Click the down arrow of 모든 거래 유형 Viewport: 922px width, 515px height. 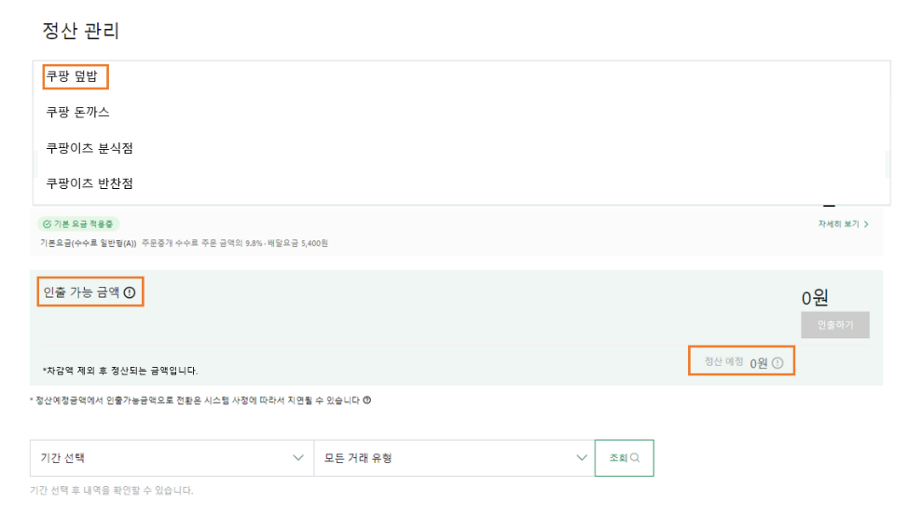pyautogui.click(x=582, y=458)
